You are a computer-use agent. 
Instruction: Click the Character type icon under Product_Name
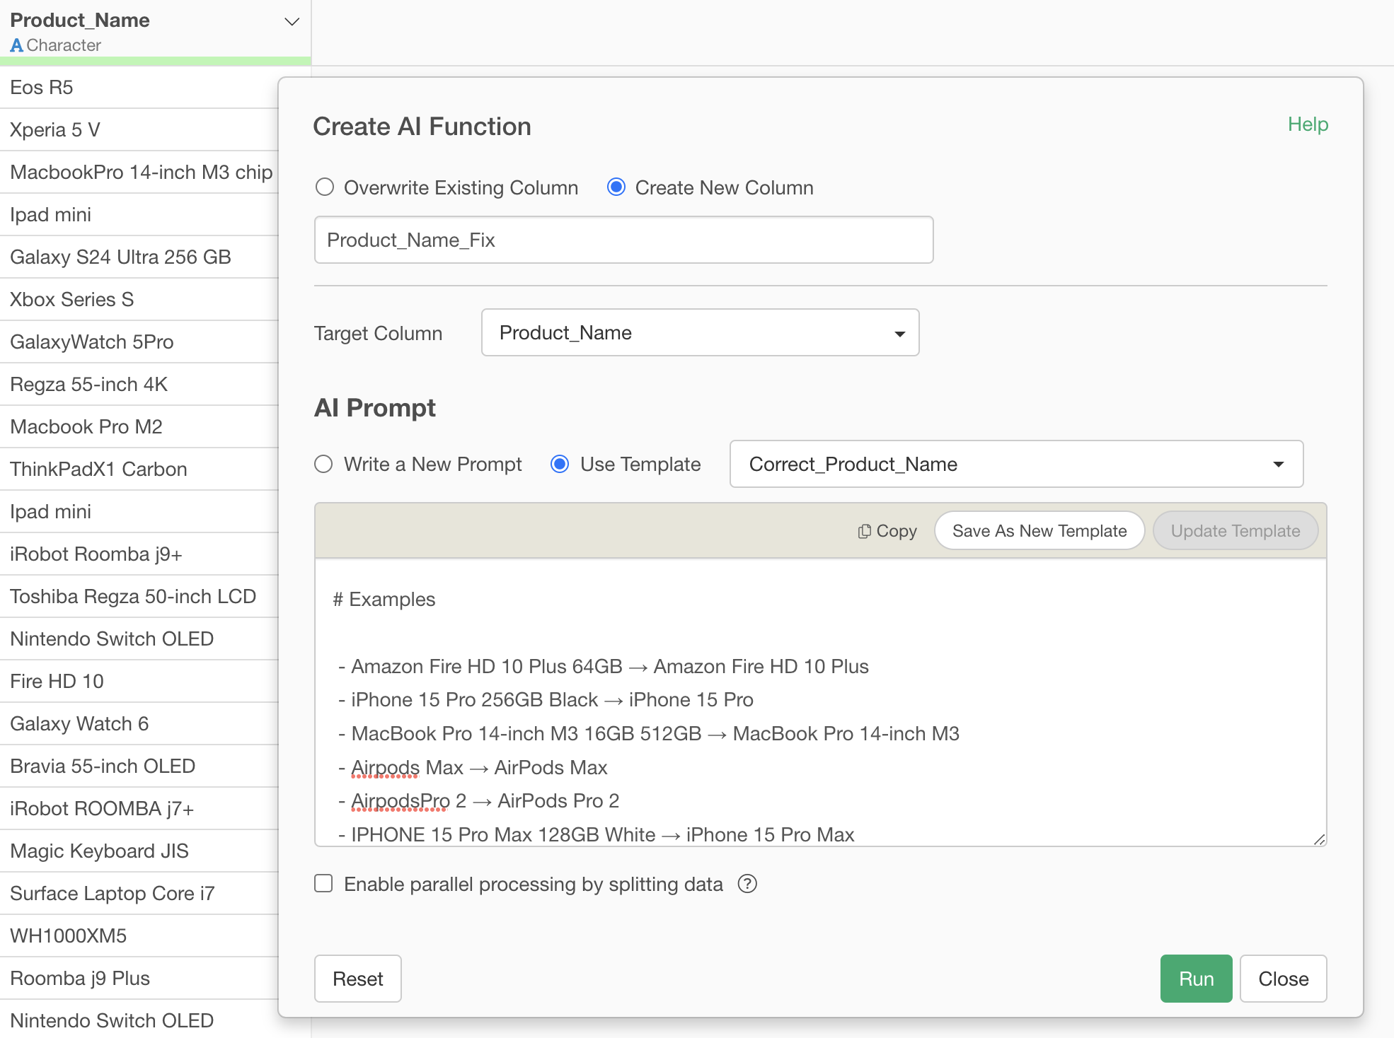click(x=16, y=45)
